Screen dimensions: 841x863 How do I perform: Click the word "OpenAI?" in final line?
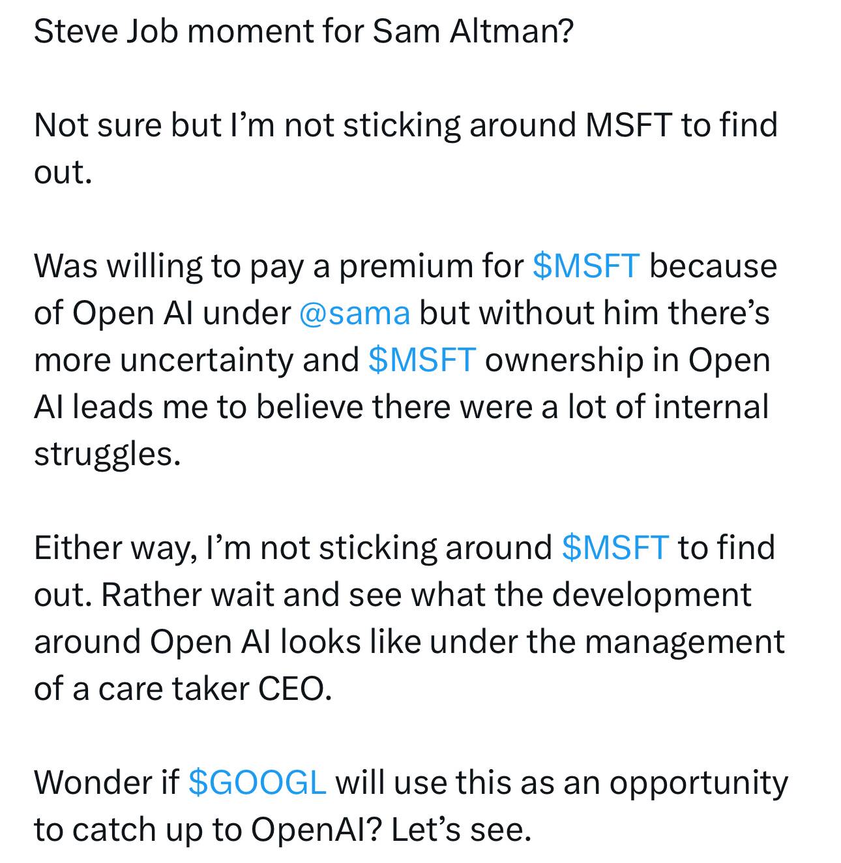click(316, 830)
